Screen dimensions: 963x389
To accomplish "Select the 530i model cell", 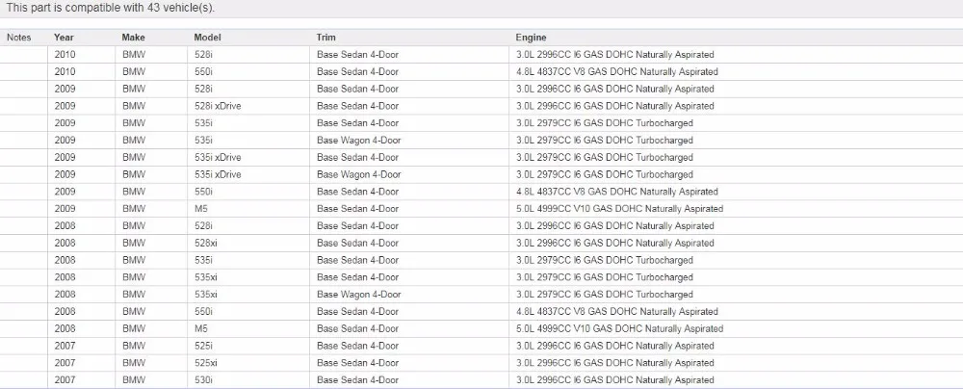I will [205, 380].
